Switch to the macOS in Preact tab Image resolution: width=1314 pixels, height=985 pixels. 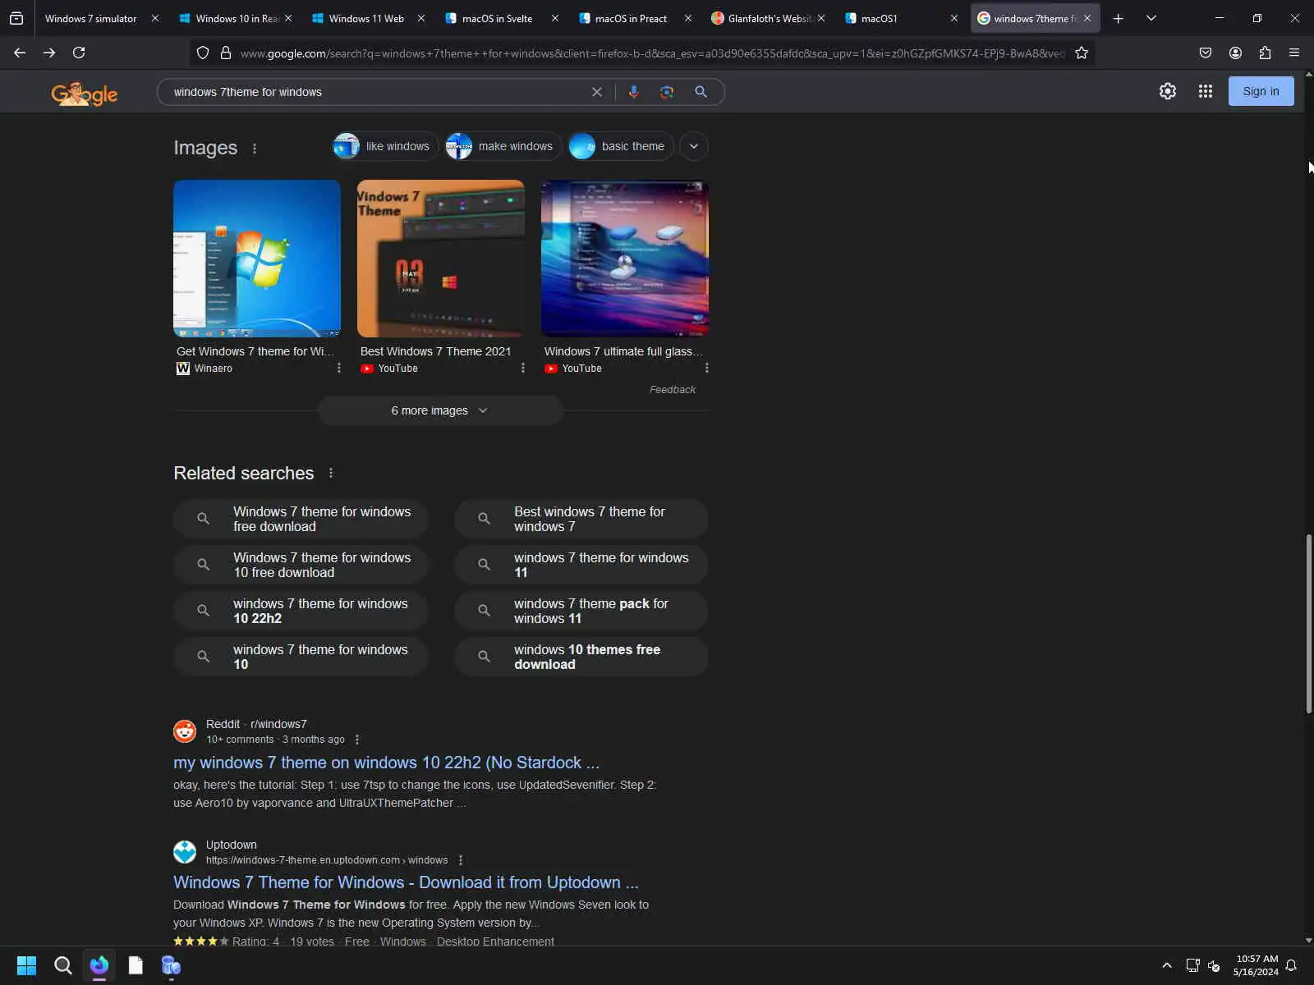631,18
